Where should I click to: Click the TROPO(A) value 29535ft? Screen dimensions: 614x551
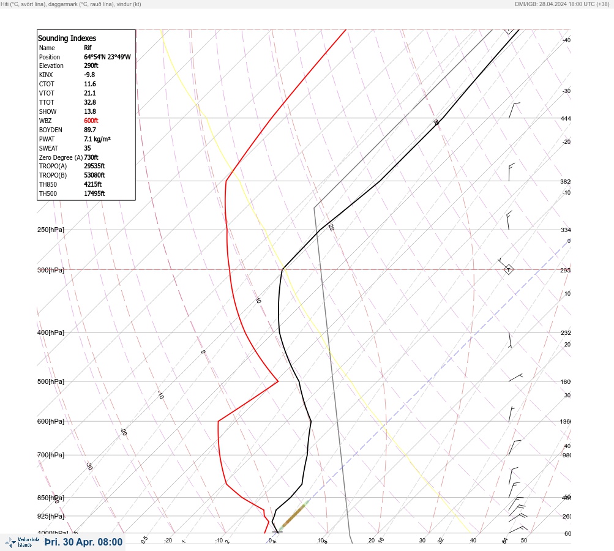[x=94, y=166]
